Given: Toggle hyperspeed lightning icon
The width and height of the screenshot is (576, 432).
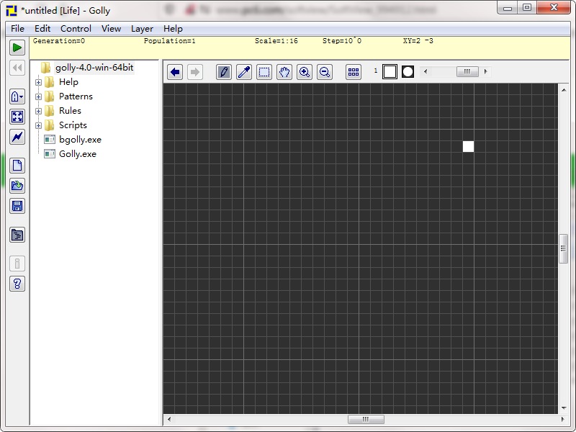Looking at the screenshot, I should click(17, 137).
